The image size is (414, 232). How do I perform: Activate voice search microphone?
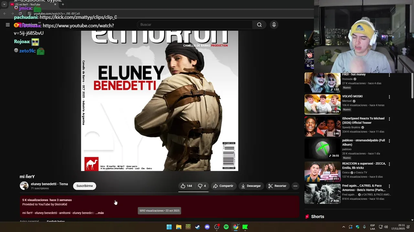pos(274,24)
